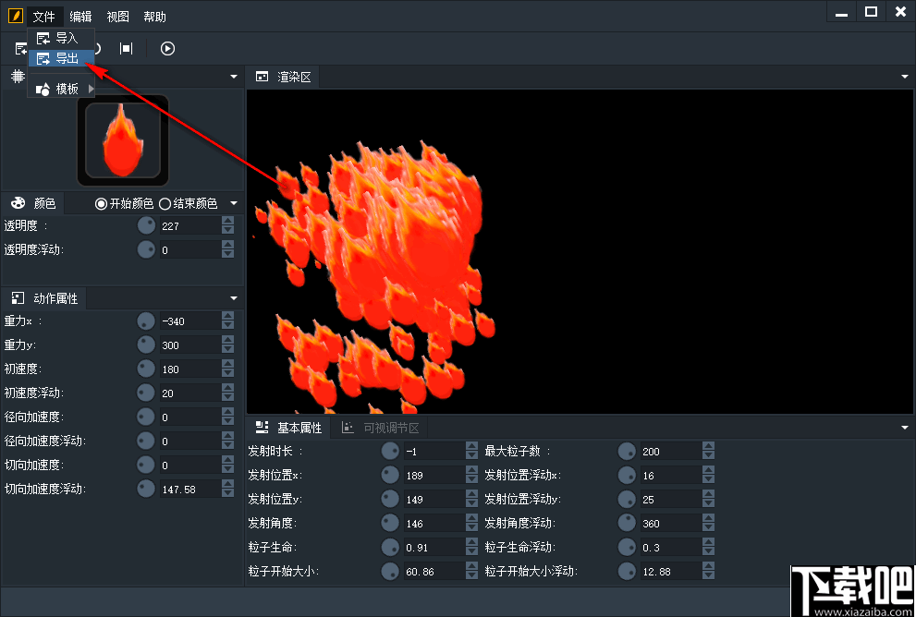Open the 编辑 menu

click(x=80, y=17)
